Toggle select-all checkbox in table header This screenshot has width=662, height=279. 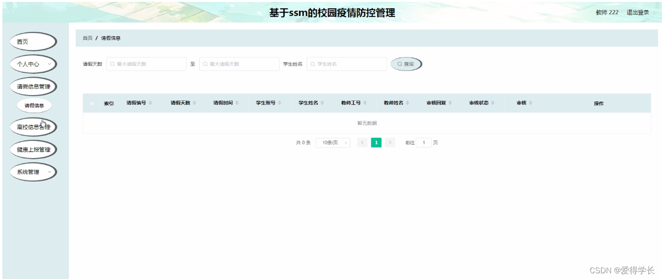click(x=92, y=103)
